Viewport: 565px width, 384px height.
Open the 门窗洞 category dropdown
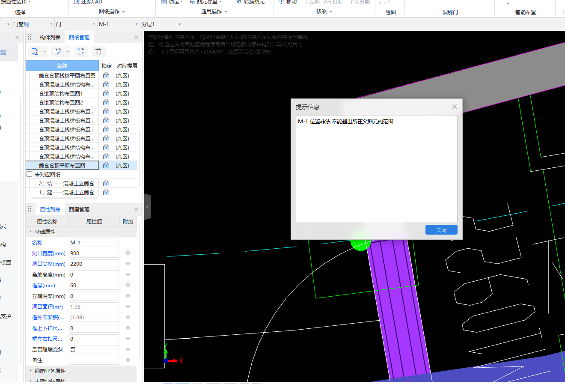pos(51,24)
